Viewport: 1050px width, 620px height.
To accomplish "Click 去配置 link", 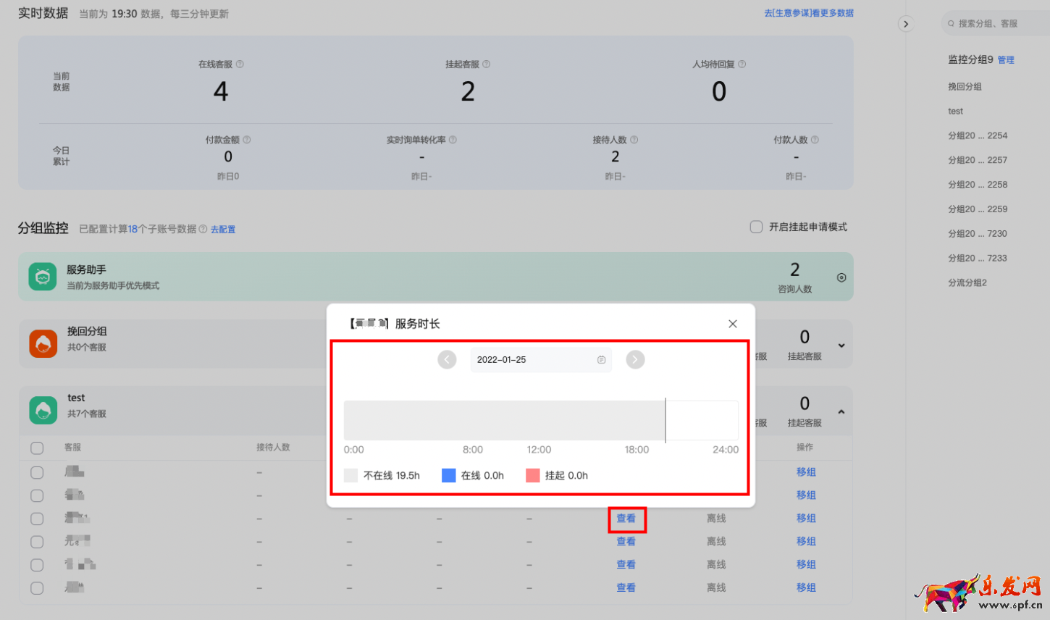I will tap(223, 230).
